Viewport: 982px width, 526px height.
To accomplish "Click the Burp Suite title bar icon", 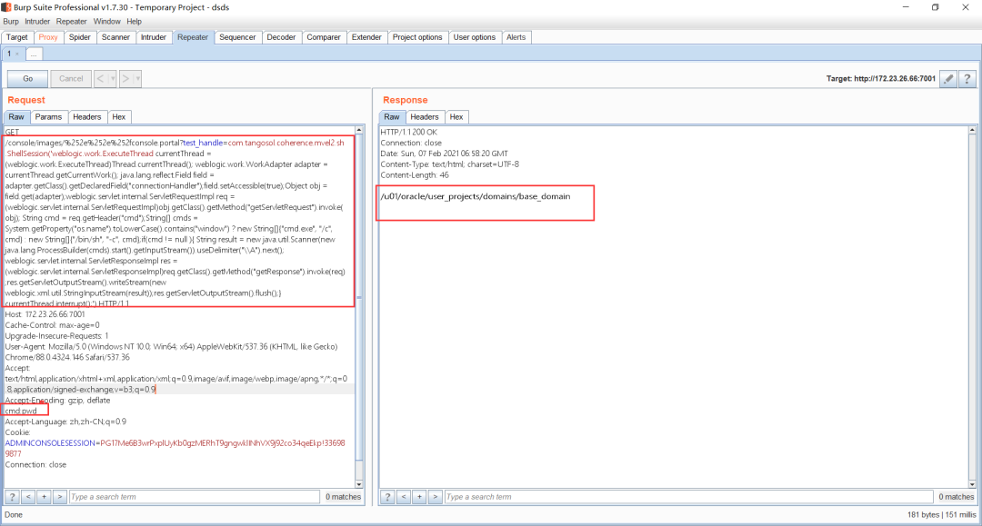I will click(x=5, y=7).
